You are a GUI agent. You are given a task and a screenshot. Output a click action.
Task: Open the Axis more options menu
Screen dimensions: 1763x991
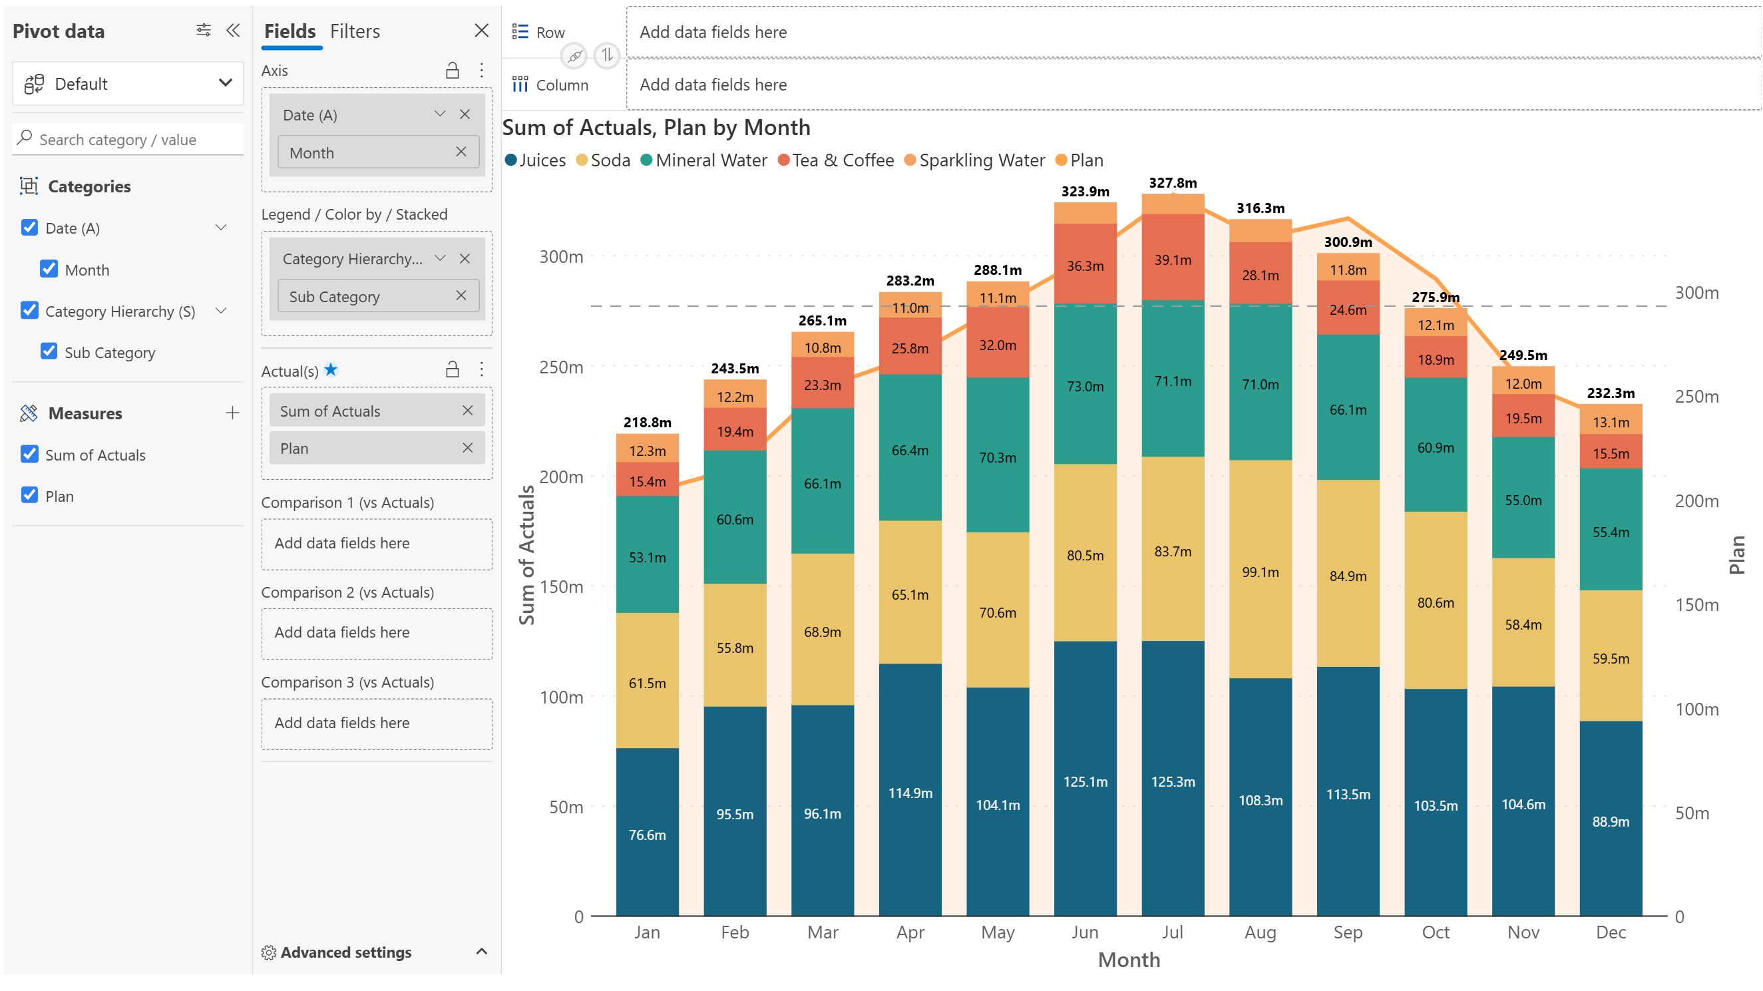click(x=481, y=70)
